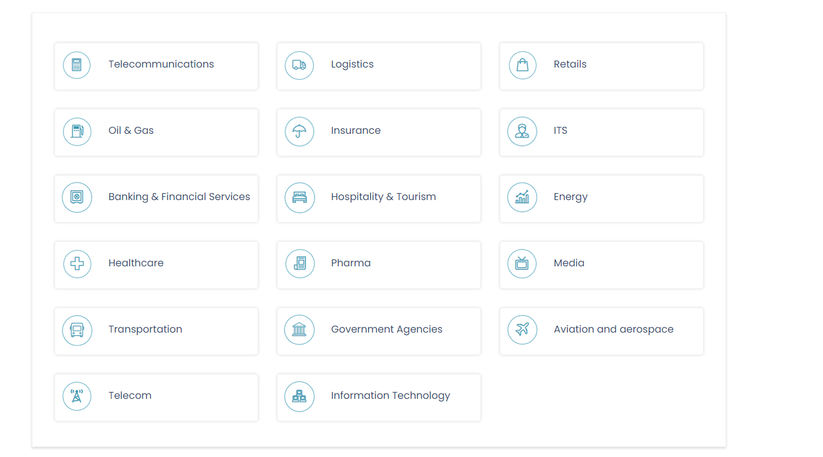Viewport: 823px width, 457px height.
Task: Click the shopping bag Retails icon
Action: coord(522,65)
